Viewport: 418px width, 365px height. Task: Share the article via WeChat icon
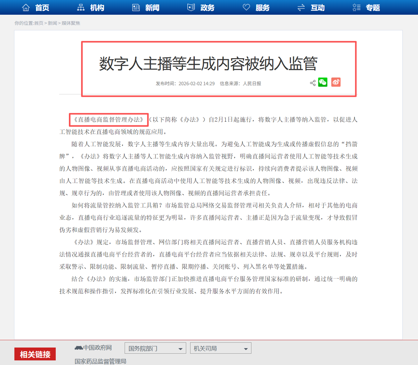click(323, 82)
